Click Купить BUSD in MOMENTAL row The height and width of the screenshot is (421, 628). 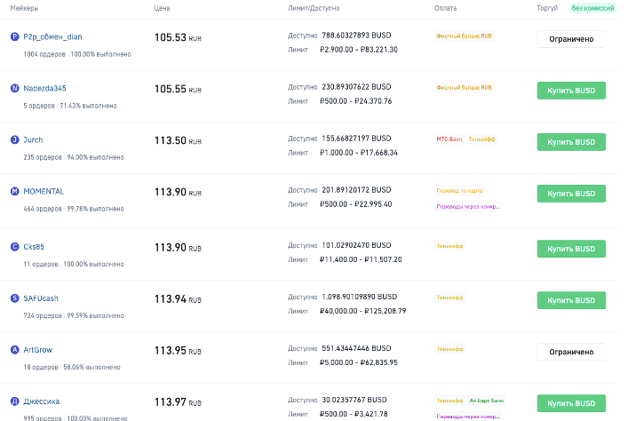click(x=571, y=194)
